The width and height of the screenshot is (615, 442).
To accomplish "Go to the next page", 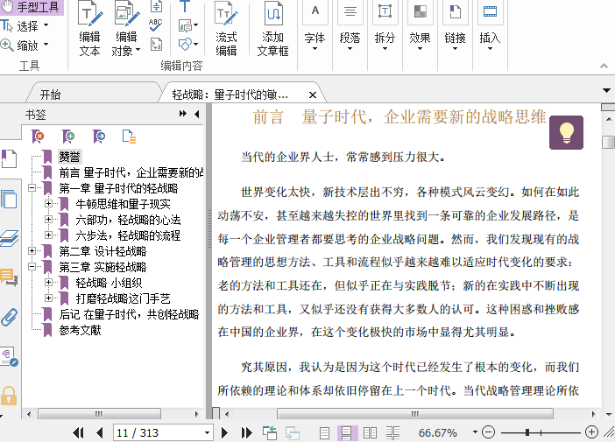I will [224, 433].
